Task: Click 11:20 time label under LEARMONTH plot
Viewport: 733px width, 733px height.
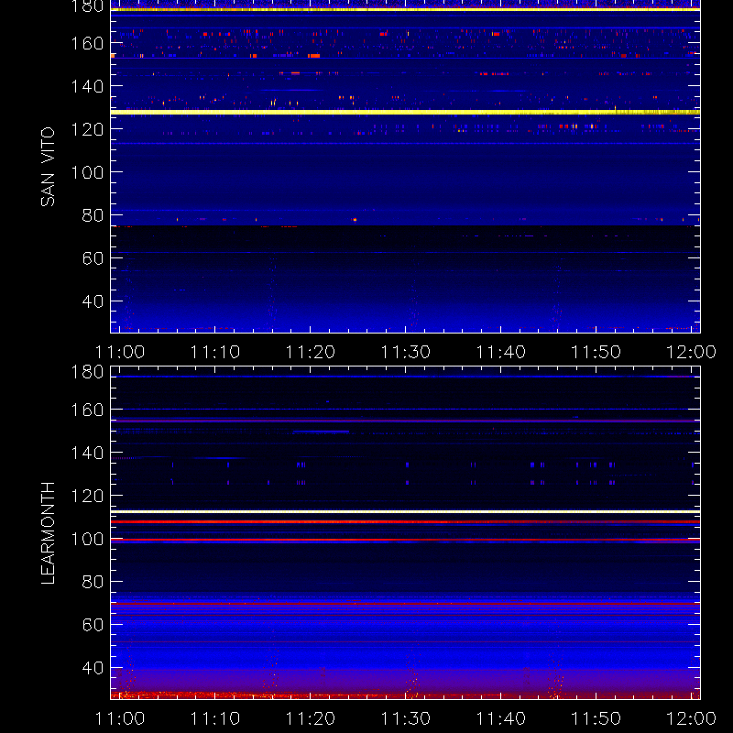Action: tap(311, 718)
